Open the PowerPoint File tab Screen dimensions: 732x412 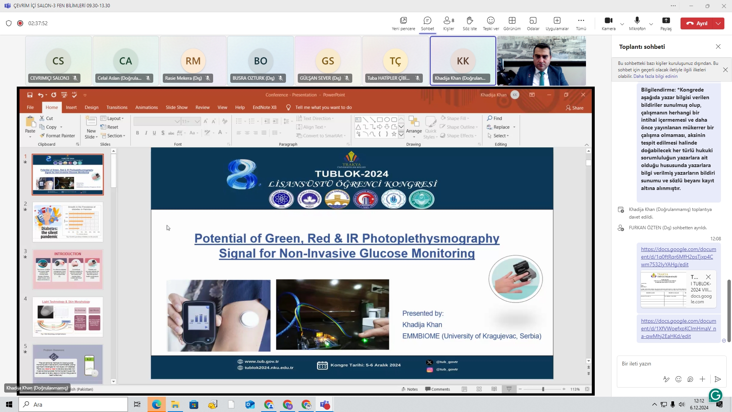30,107
